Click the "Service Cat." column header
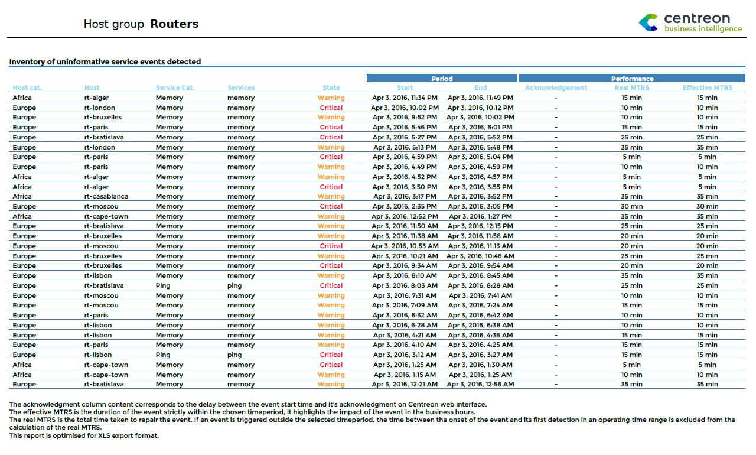 pyautogui.click(x=174, y=87)
